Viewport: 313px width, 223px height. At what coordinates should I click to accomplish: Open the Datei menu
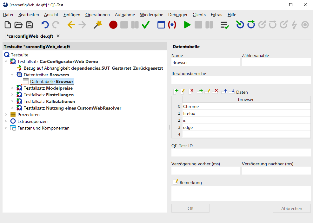[8, 15]
